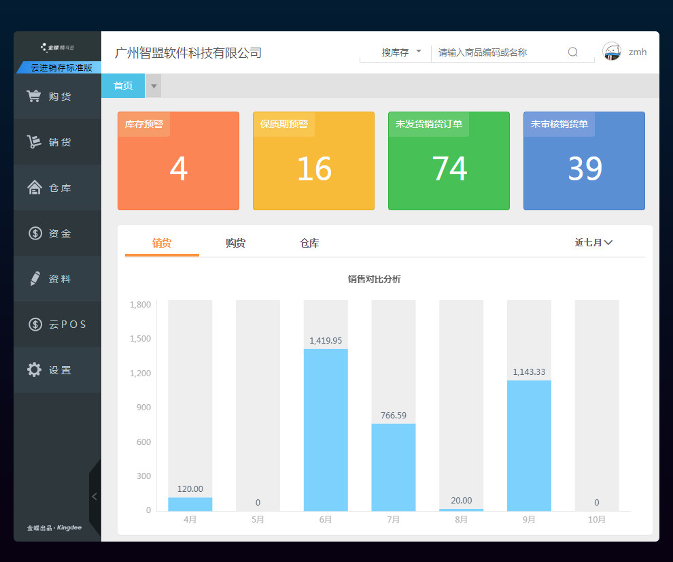This screenshot has width=673, height=562.
Task: Select the 首页 home tab
Action: 123,86
